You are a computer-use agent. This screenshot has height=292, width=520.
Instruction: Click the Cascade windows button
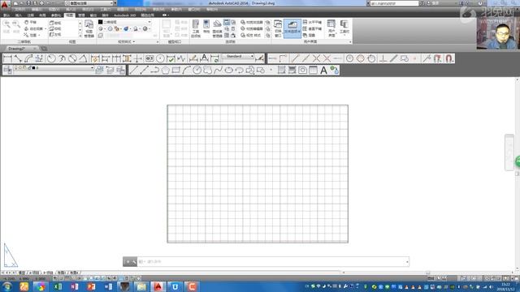309,35
